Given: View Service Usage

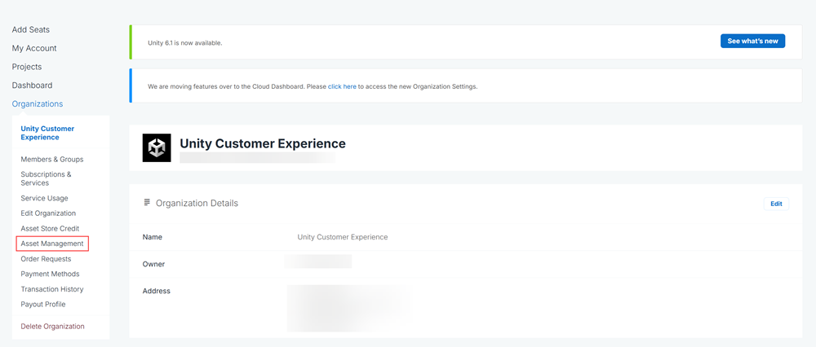Looking at the screenshot, I should [x=44, y=198].
